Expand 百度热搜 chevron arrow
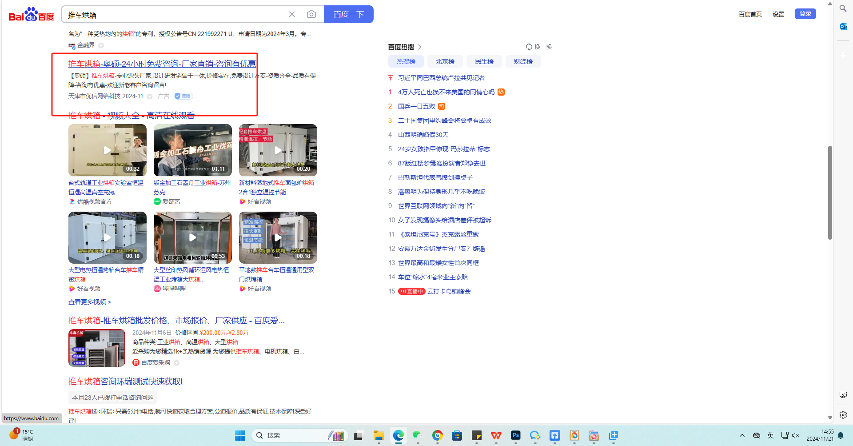This screenshot has width=853, height=446. [419, 47]
